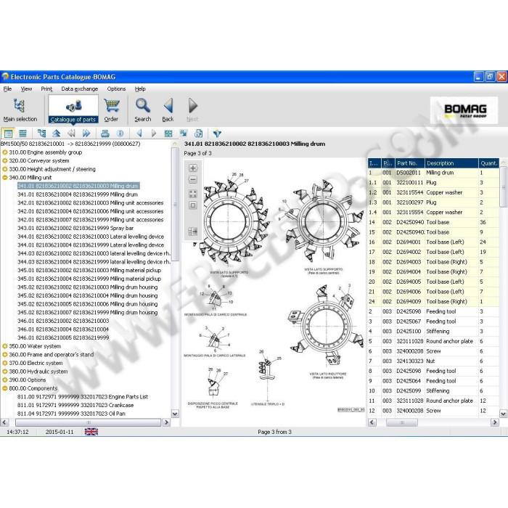Click parts table horizontal scrollbar left arrow
Screen dimensions: 508x508
click(372, 422)
